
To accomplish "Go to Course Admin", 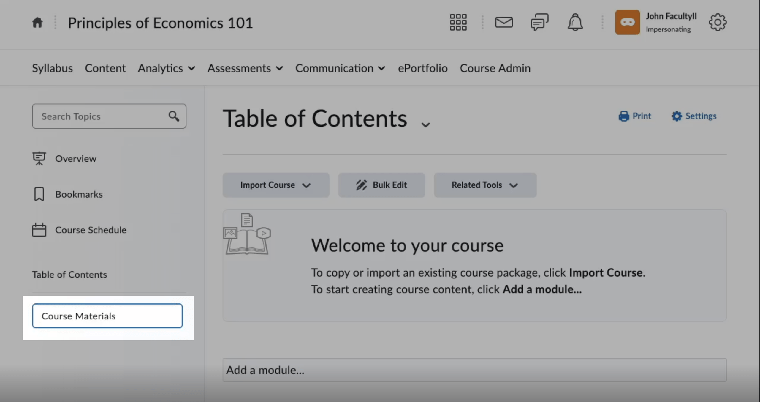I will pos(495,68).
